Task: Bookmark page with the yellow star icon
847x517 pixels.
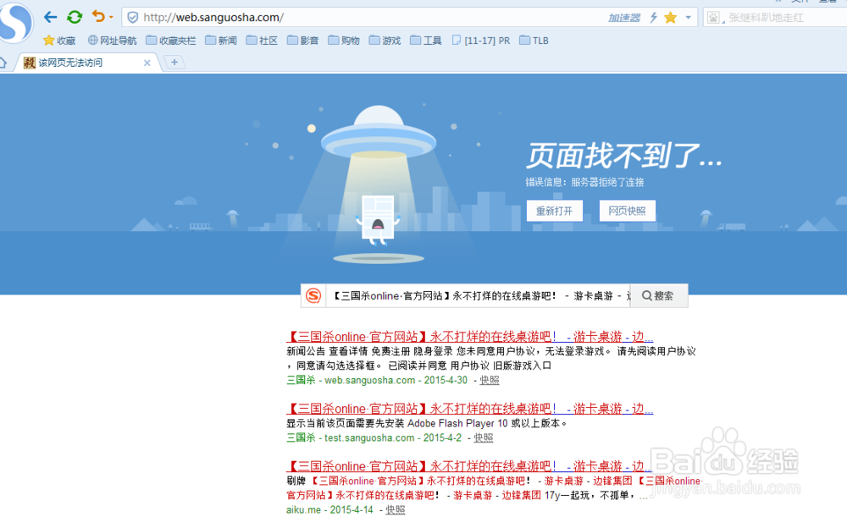Action: click(x=670, y=18)
